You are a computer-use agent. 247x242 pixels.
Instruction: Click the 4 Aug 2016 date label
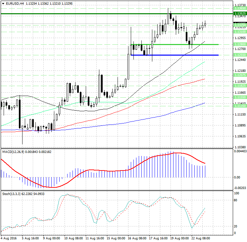tap(9, 238)
